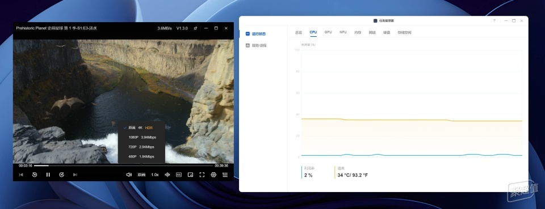The height and width of the screenshot is (209, 545).
Task: Open player settings gear icon
Action: click(213, 174)
